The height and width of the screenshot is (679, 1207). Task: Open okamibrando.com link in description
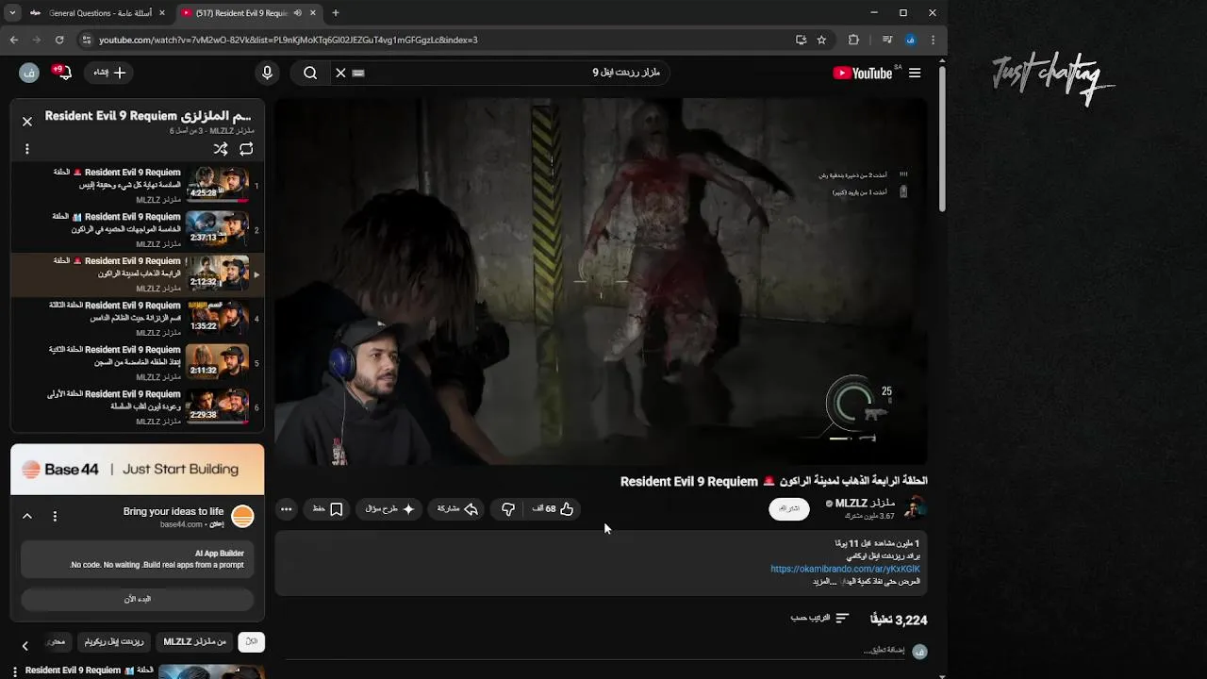tap(845, 569)
